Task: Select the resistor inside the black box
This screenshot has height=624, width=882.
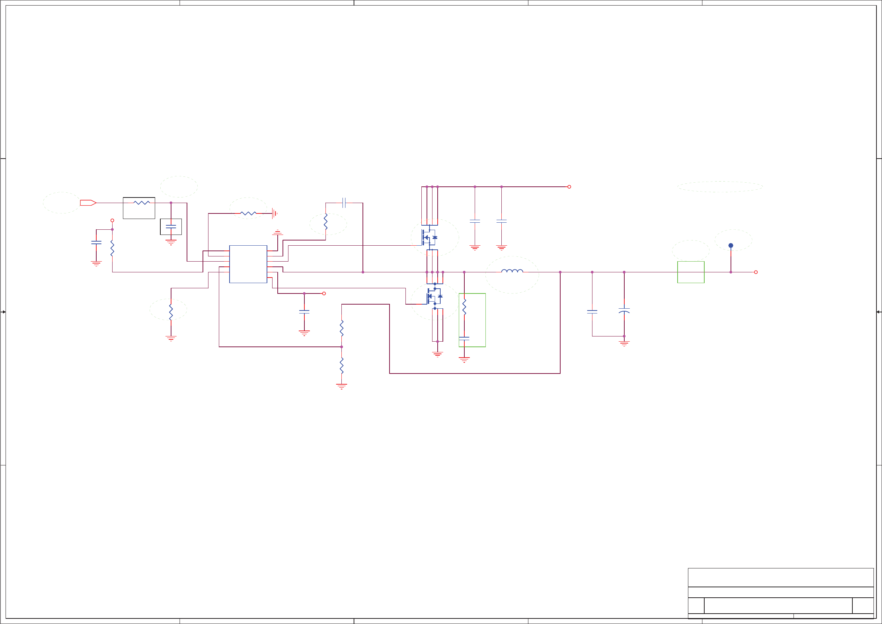Action: 141,203
